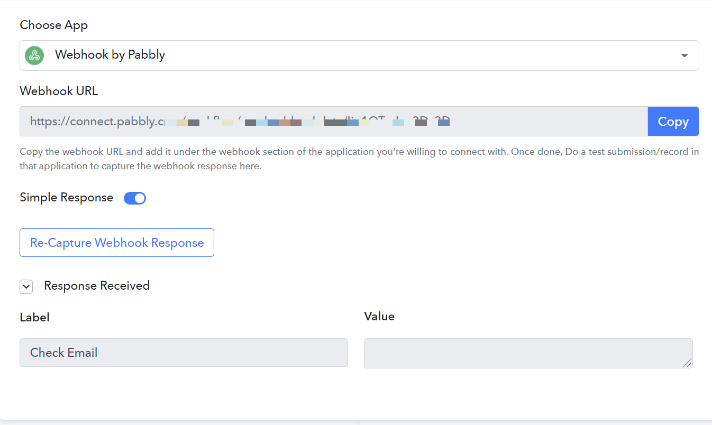Image resolution: width=712 pixels, height=425 pixels.
Task: Click inside the Webhook URL field
Action: pos(334,122)
